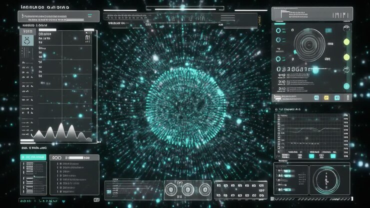Select the third cyan ring option in right panel

(x=278, y=59)
